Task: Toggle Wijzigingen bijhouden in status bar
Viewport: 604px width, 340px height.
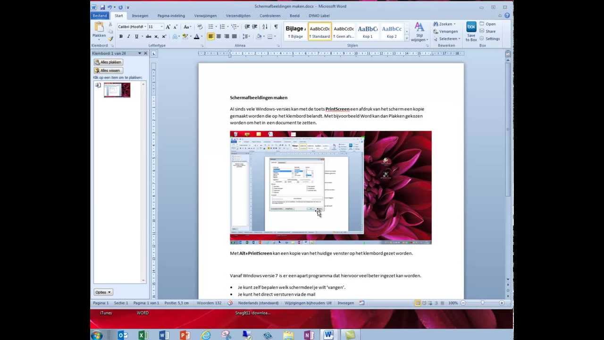Action: (308, 303)
